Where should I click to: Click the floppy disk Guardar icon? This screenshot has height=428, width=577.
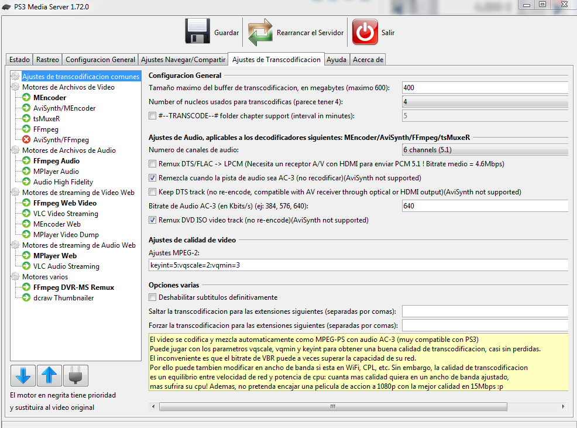(197, 32)
